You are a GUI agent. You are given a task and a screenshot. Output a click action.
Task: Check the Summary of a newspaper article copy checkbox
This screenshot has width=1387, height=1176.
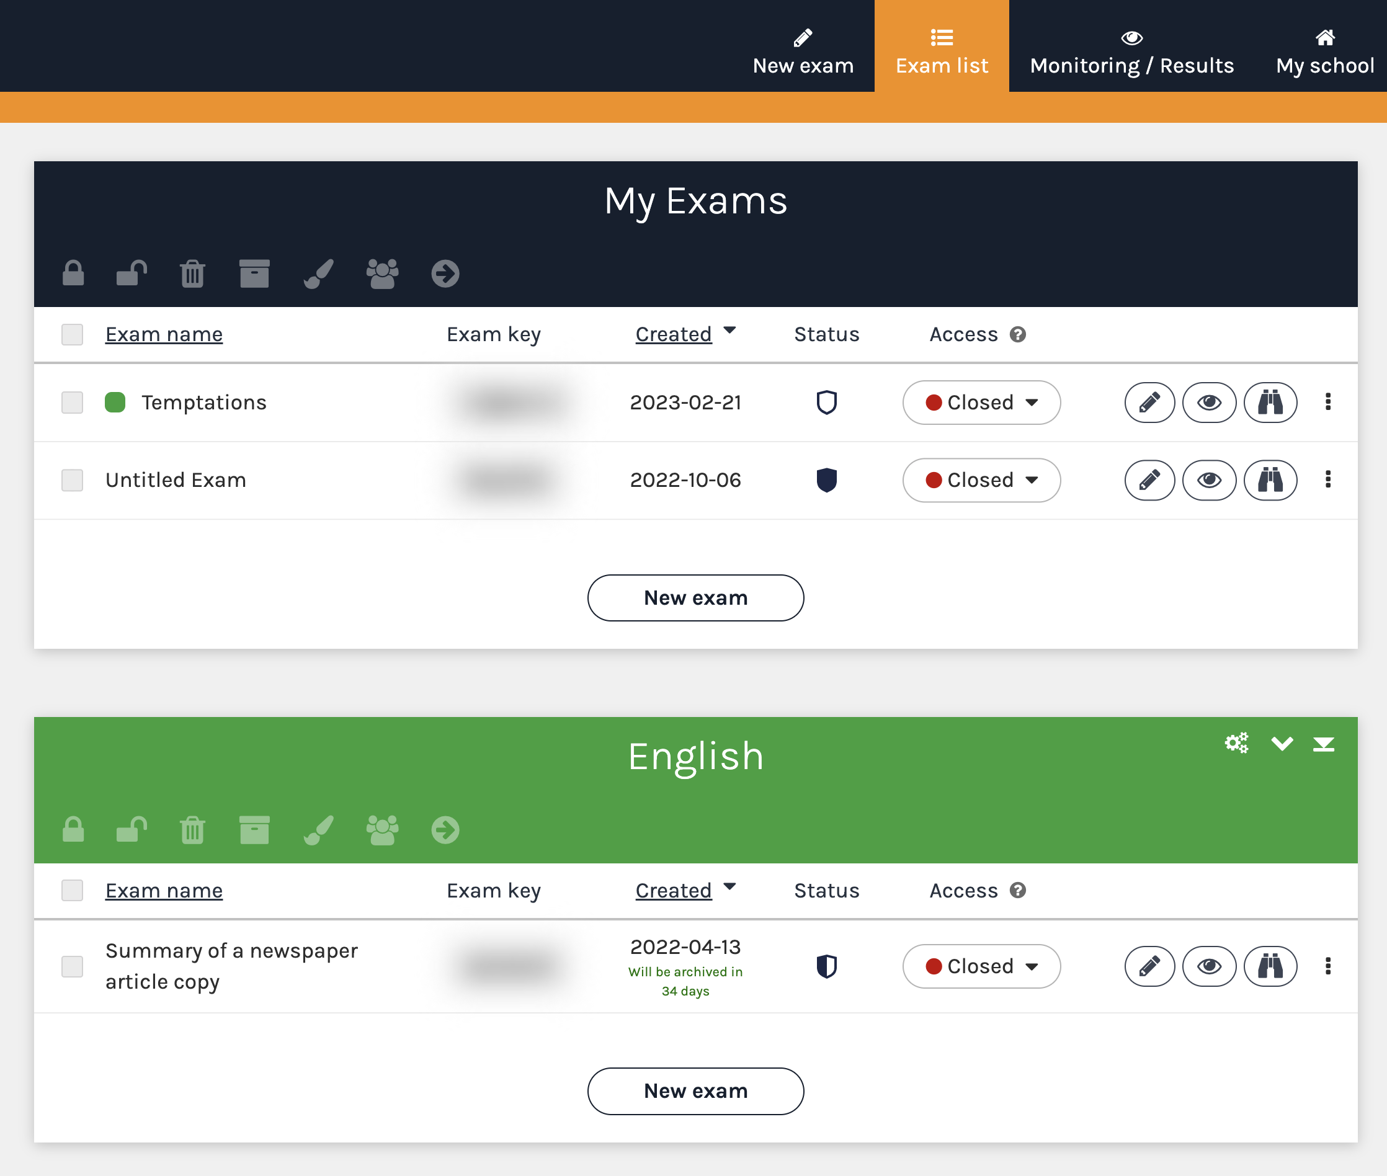pos(72,967)
